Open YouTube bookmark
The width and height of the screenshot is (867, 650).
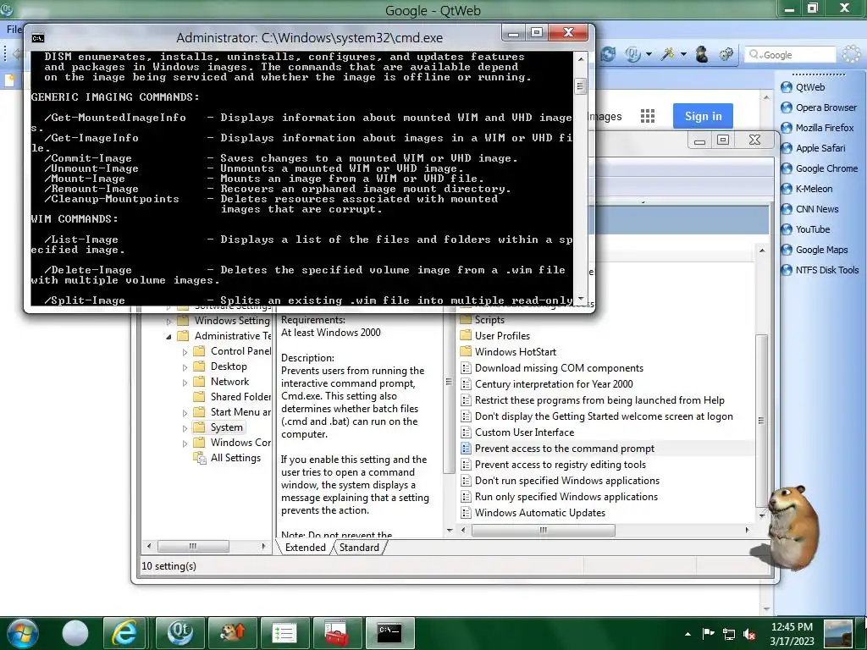[805, 229]
